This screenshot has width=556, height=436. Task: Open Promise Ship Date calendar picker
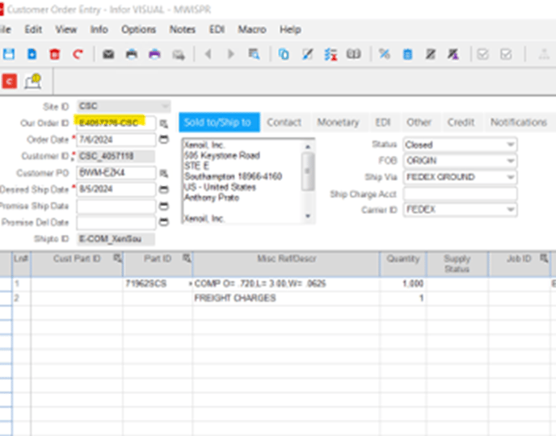pos(163,206)
